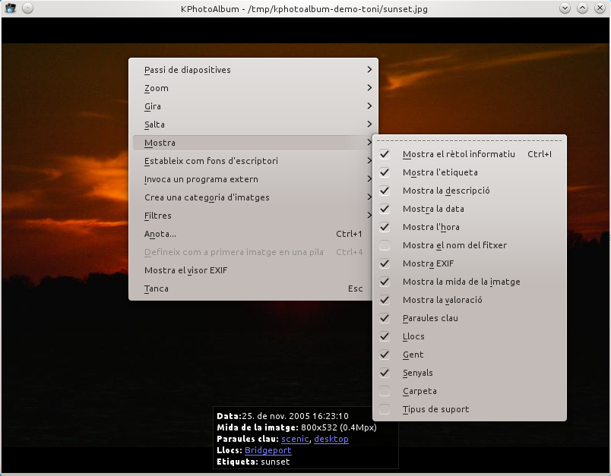
Task: Uncheck 'Mostra EXIF' in the submenu
Action: [x=385, y=263]
